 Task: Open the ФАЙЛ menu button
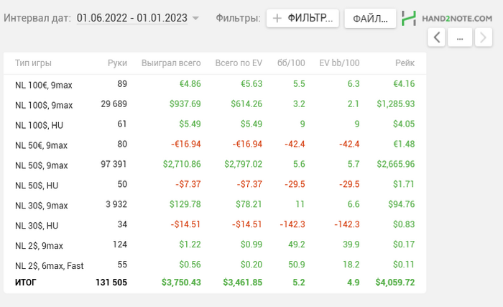(x=370, y=19)
